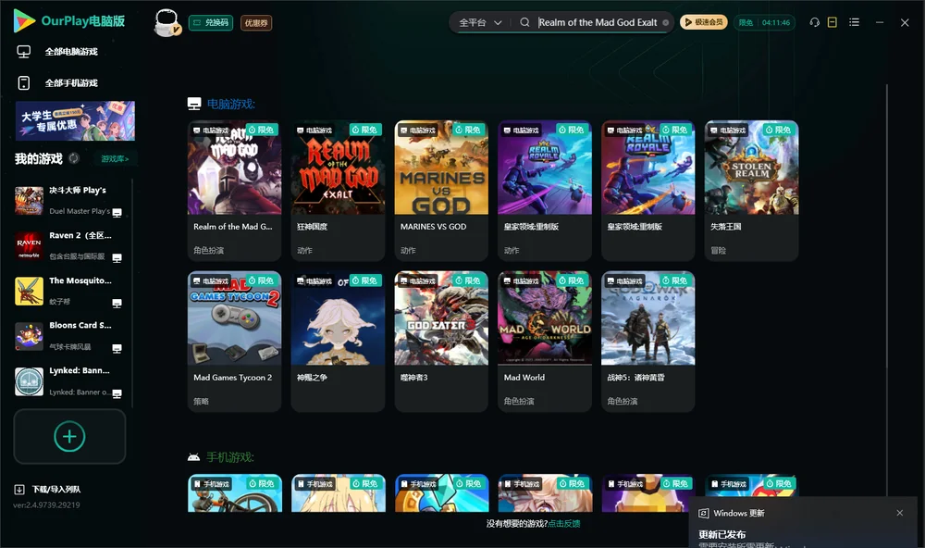Close the Windows 更新 notification
This screenshot has height=548, width=925.
click(x=900, y=513)
